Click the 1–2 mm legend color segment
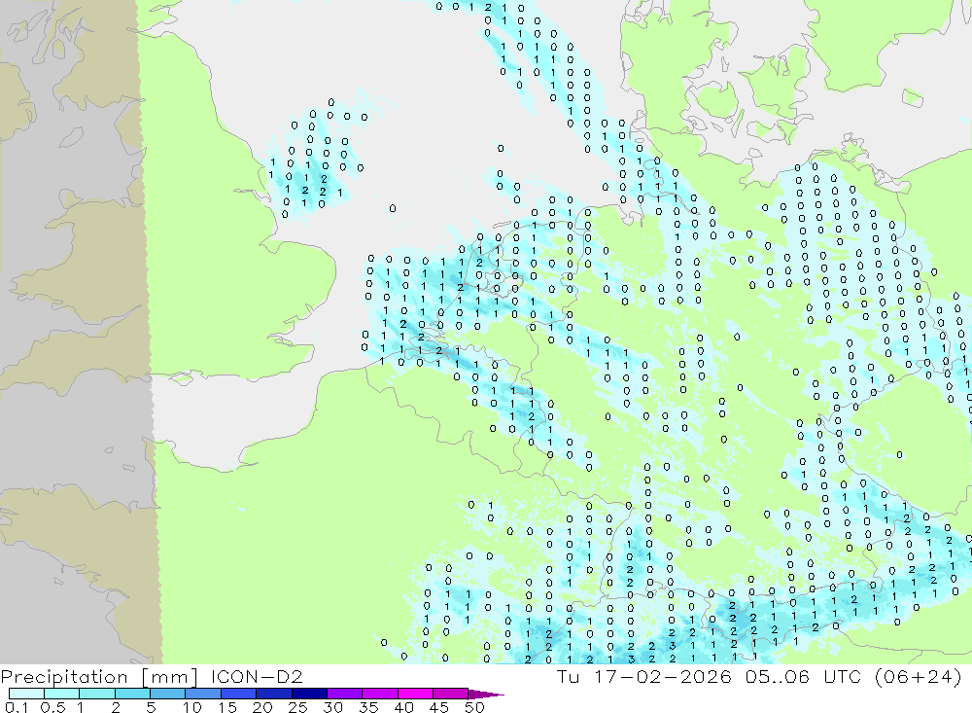The image size is (972, 713). (96, 694)
